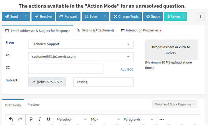Click the undo arrow icon
This screenshot has width=208, height=126.
(11, 119)
